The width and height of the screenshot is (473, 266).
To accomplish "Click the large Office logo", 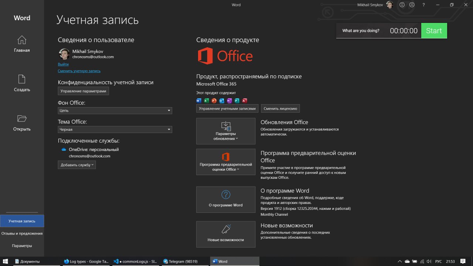I will 225,56.
